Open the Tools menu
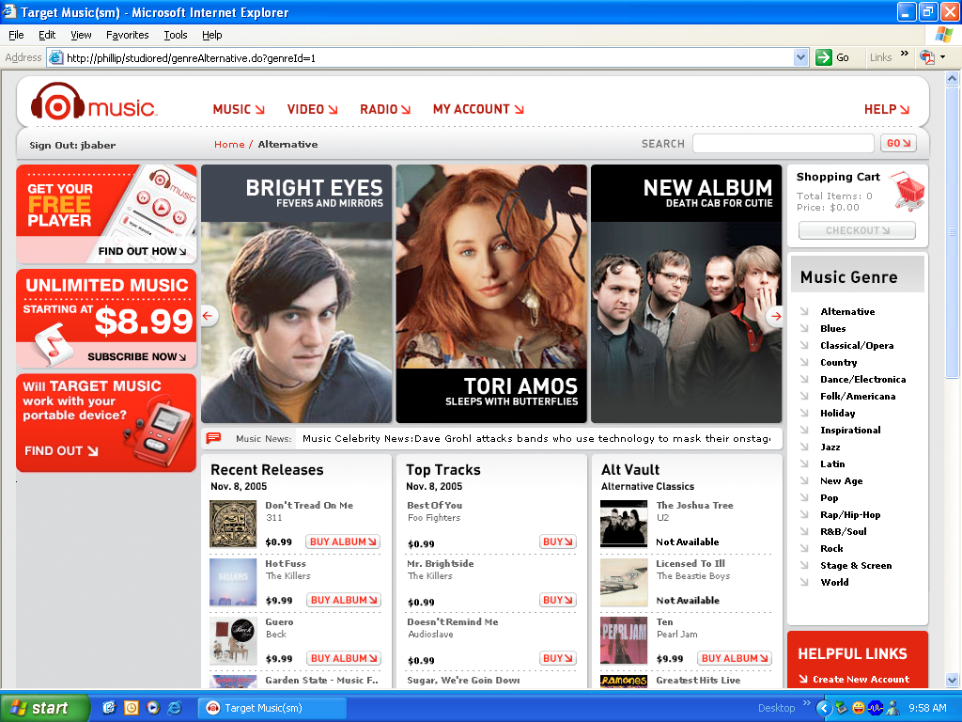This screenshot has height=722, width=962. click(x=176, y=35)
